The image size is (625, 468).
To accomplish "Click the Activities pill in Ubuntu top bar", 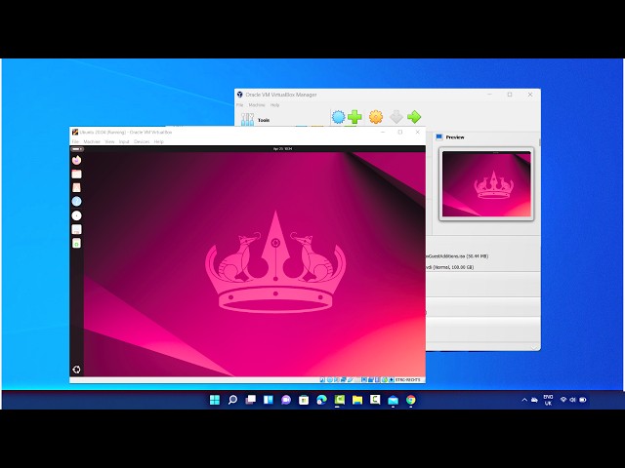I will point(76,149).
